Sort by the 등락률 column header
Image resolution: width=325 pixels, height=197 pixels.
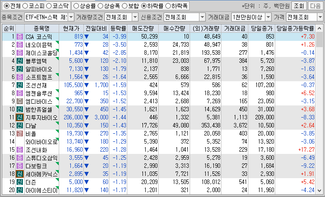pos(118,28)
